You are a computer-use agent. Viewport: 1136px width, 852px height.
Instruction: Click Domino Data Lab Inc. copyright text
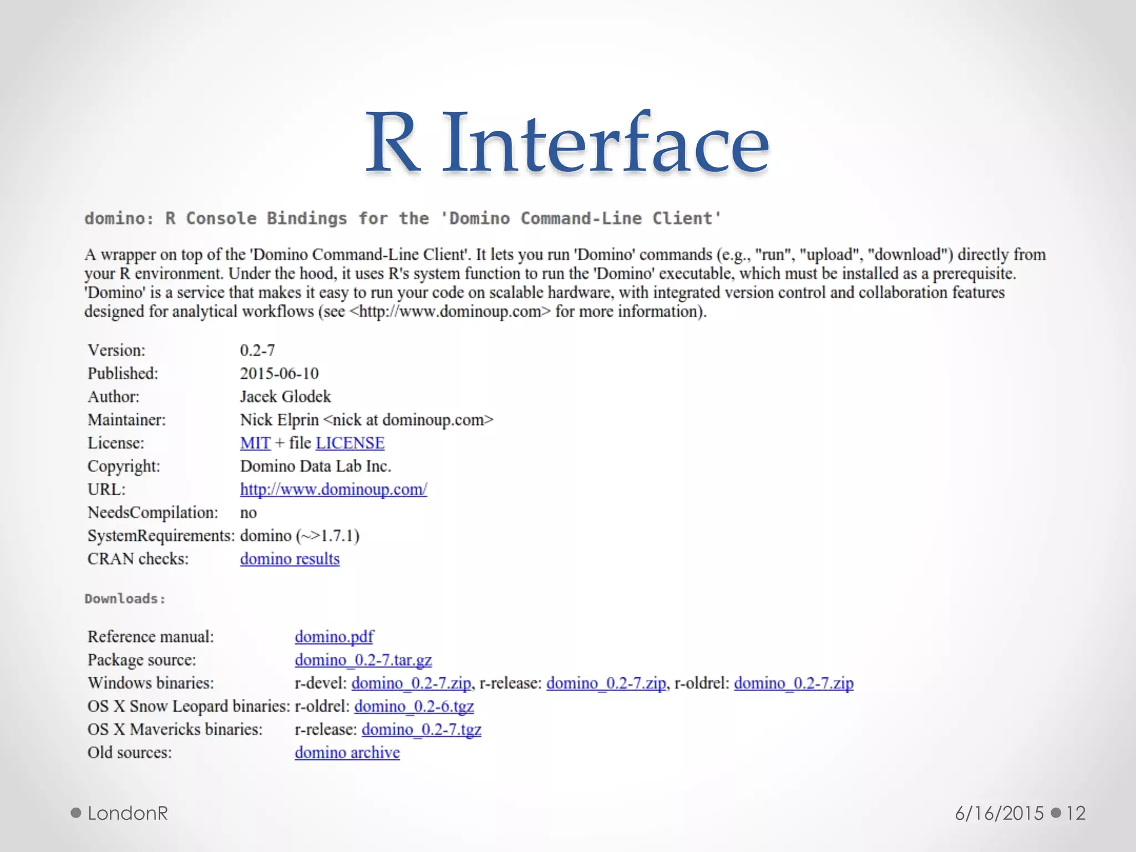click(316, 466)
